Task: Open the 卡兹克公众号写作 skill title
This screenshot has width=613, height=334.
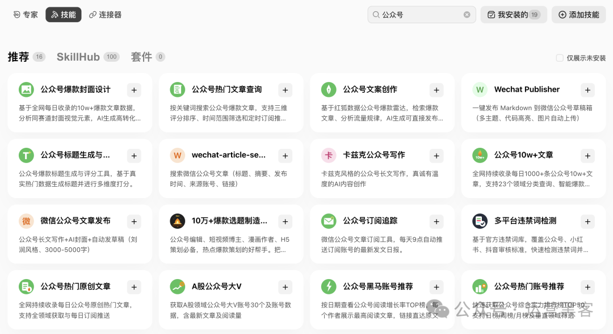Action: click(373, 155)
